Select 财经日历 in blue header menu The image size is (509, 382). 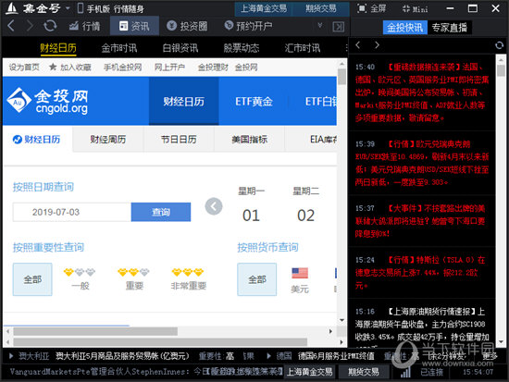click(x=184, y=101)
